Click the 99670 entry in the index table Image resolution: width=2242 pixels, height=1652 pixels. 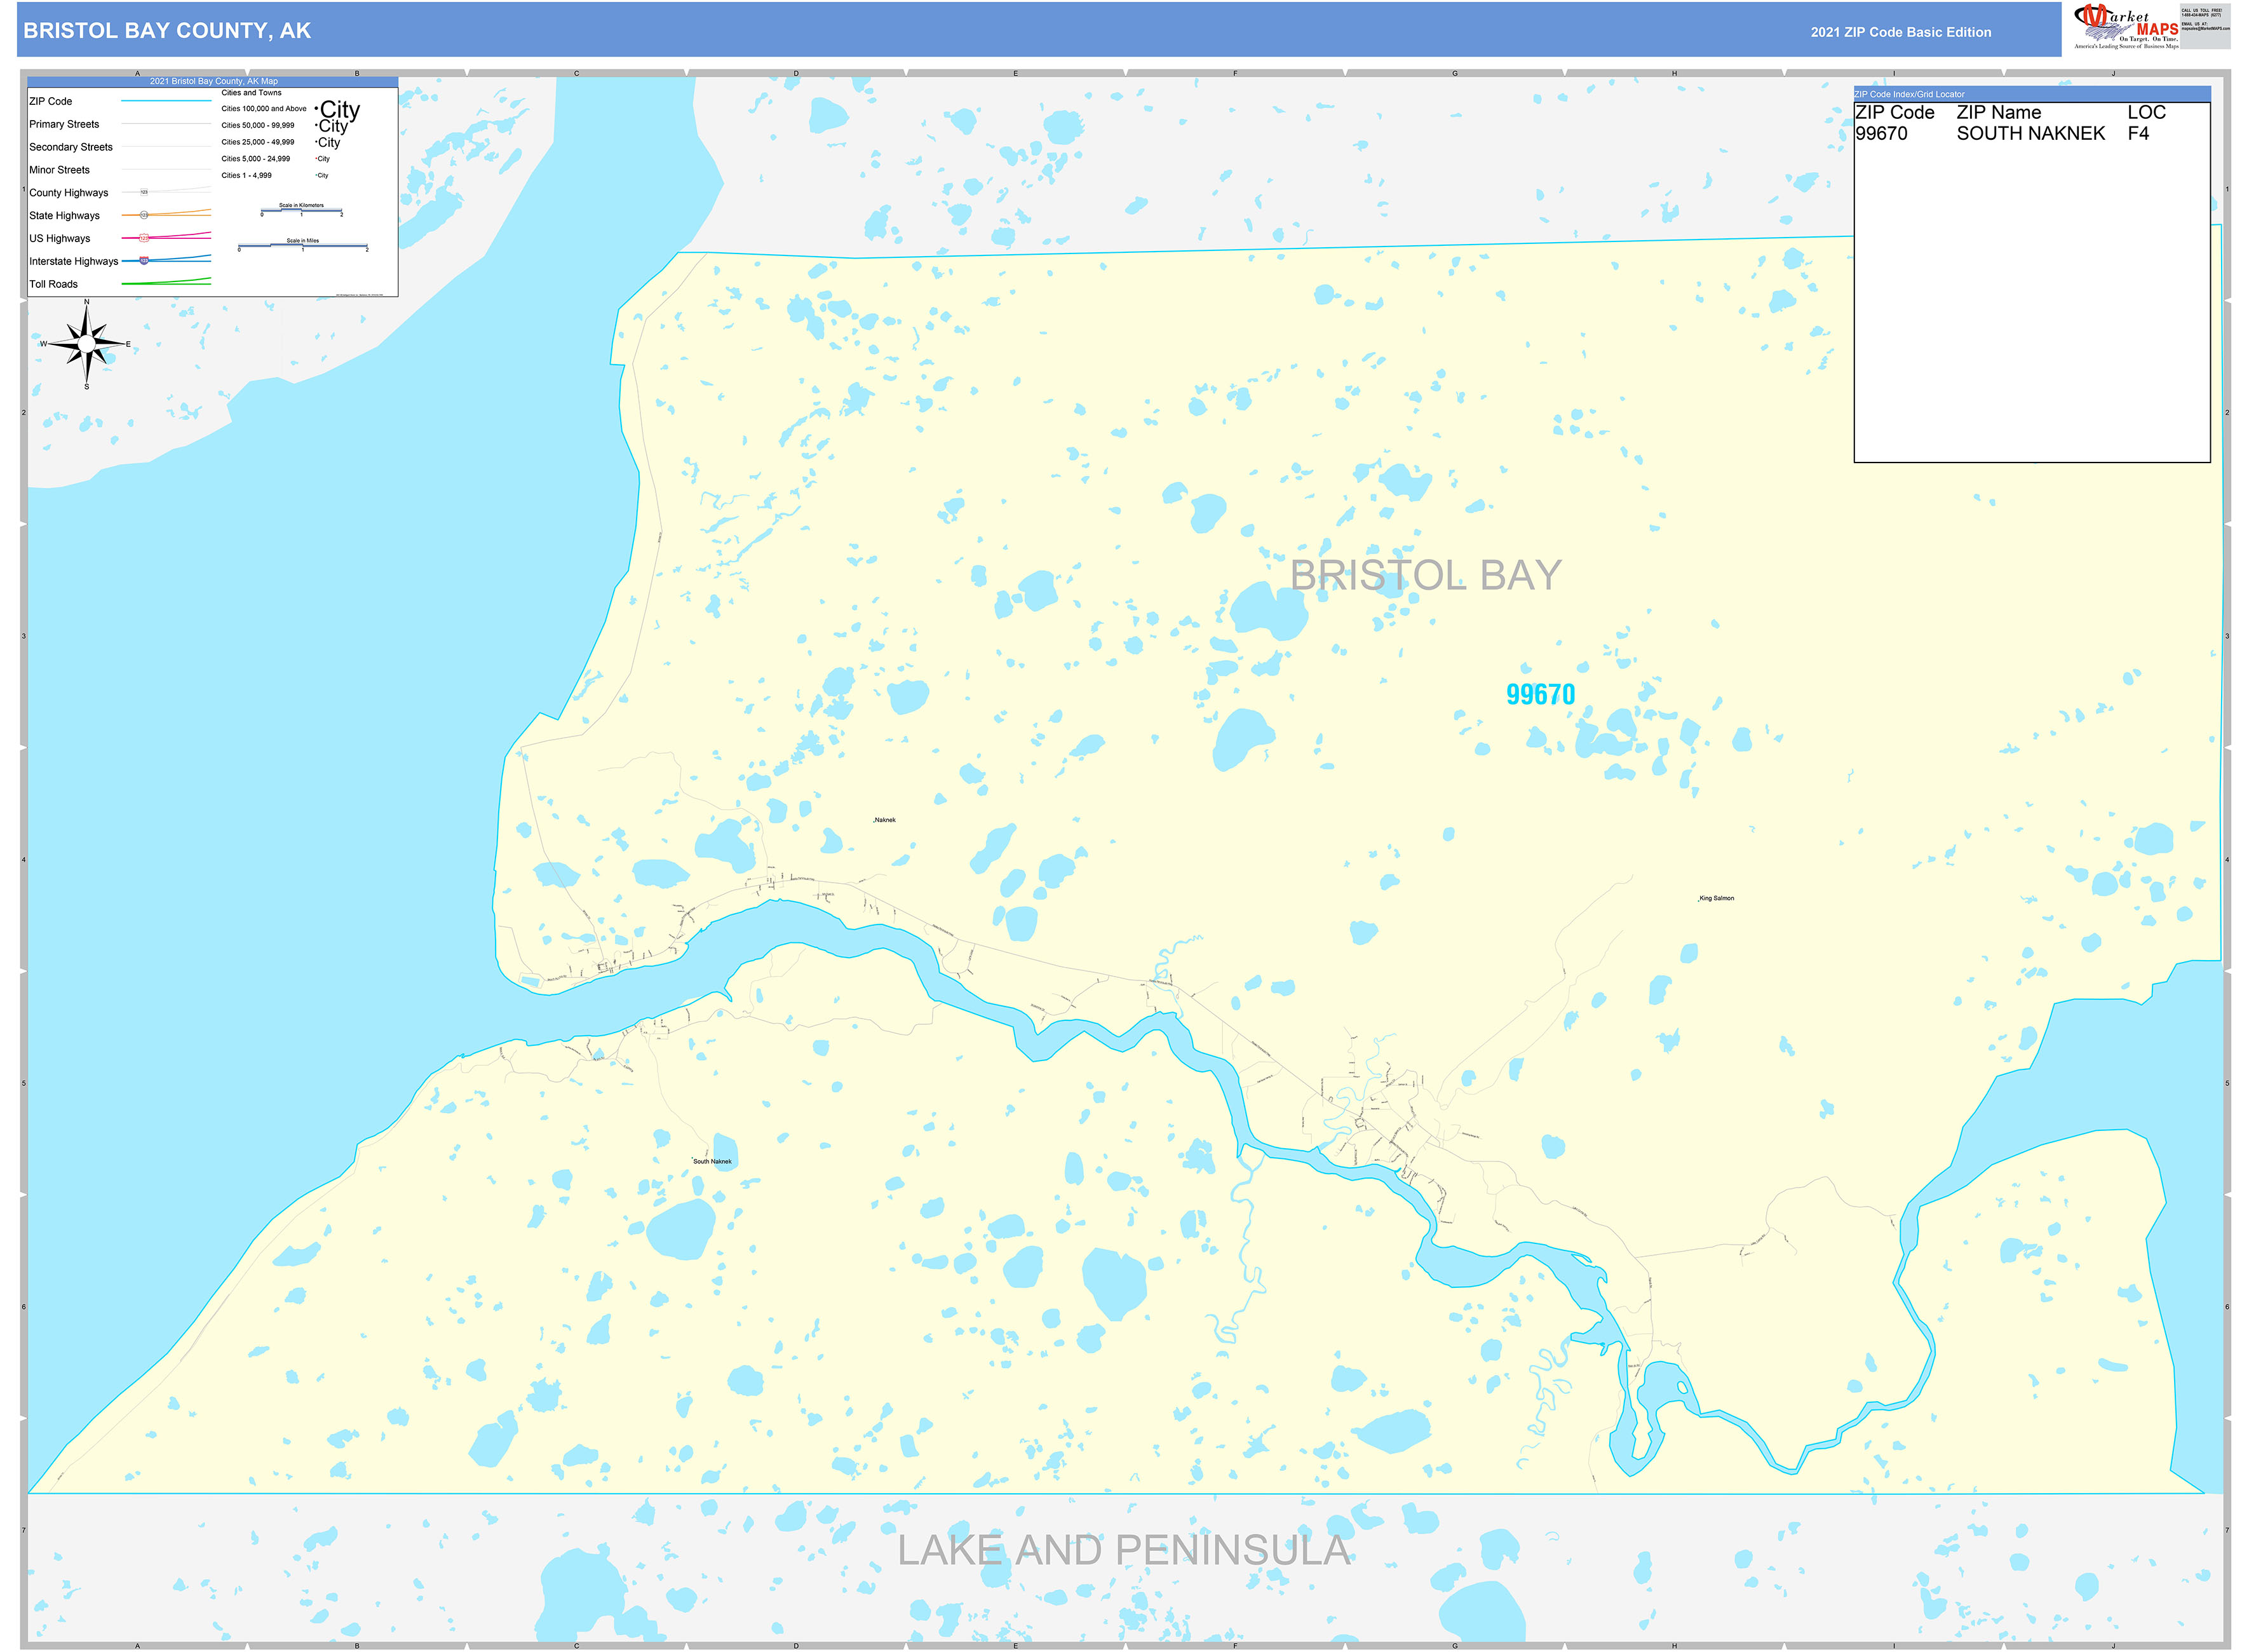pyautogui.click(x=1881, y=134)
